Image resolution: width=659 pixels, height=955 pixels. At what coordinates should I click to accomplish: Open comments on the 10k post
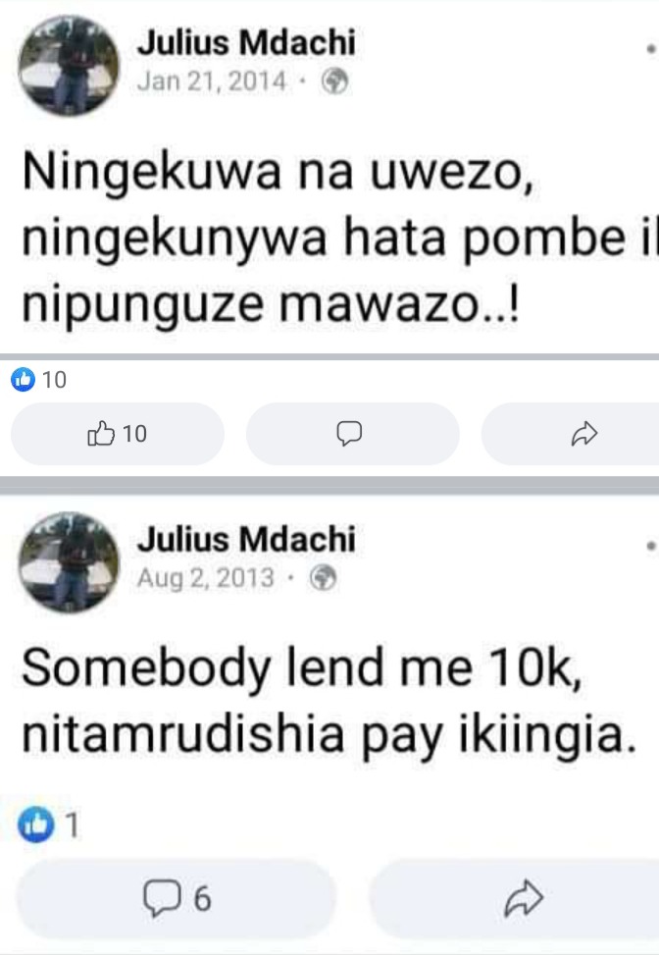tap(177, 898)
